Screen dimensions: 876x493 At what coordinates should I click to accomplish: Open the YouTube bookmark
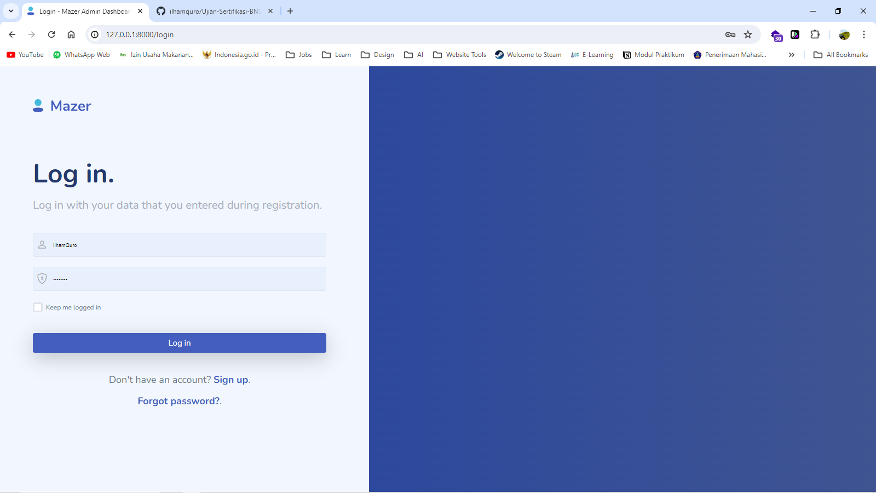click(25, 55)
